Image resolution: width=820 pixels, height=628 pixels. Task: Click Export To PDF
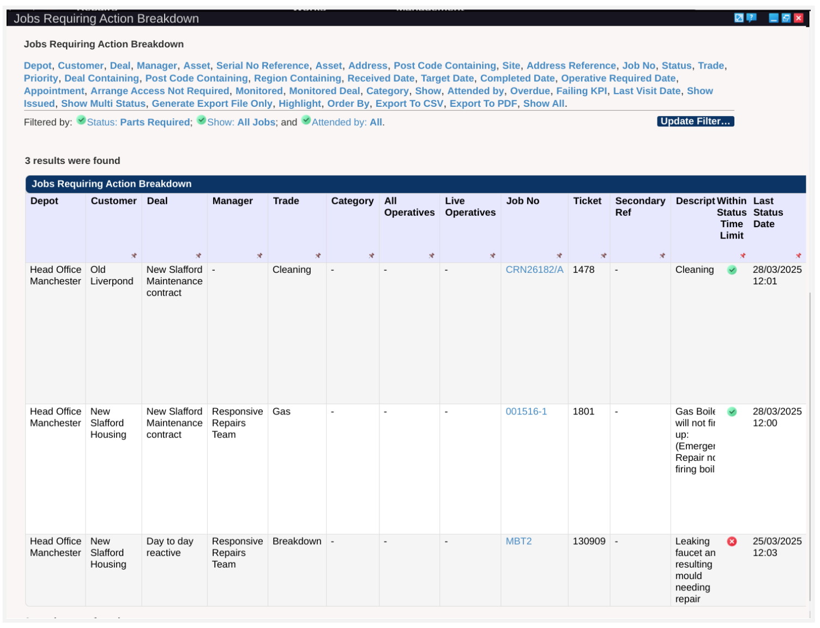click(483, 103)
